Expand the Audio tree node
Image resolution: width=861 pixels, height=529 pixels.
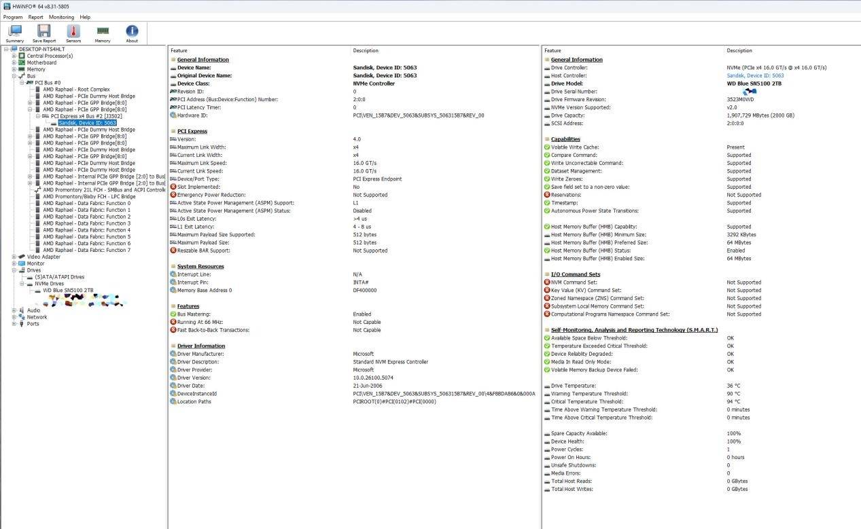[x=14, y=310]
